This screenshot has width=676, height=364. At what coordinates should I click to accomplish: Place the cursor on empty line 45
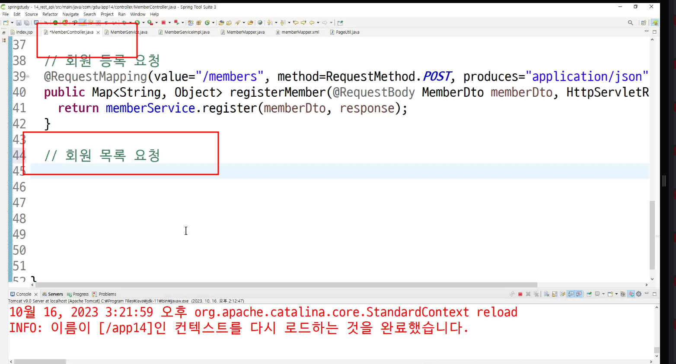(x=339, y=171)
